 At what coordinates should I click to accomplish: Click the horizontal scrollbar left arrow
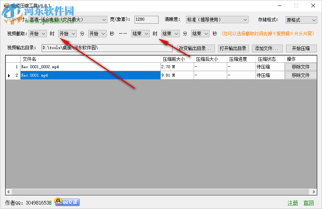coord(8,192)
